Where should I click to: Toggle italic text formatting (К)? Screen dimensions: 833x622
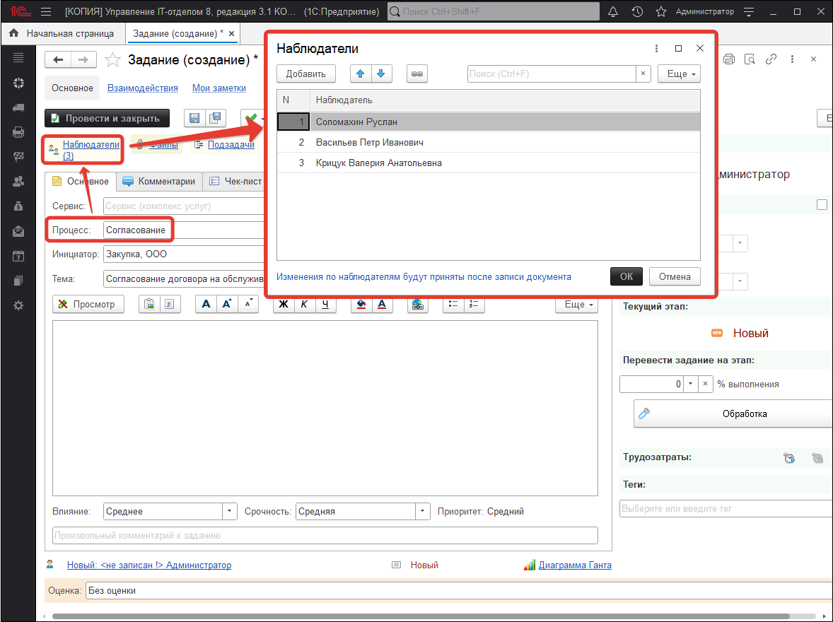click(x=304, y=304)
